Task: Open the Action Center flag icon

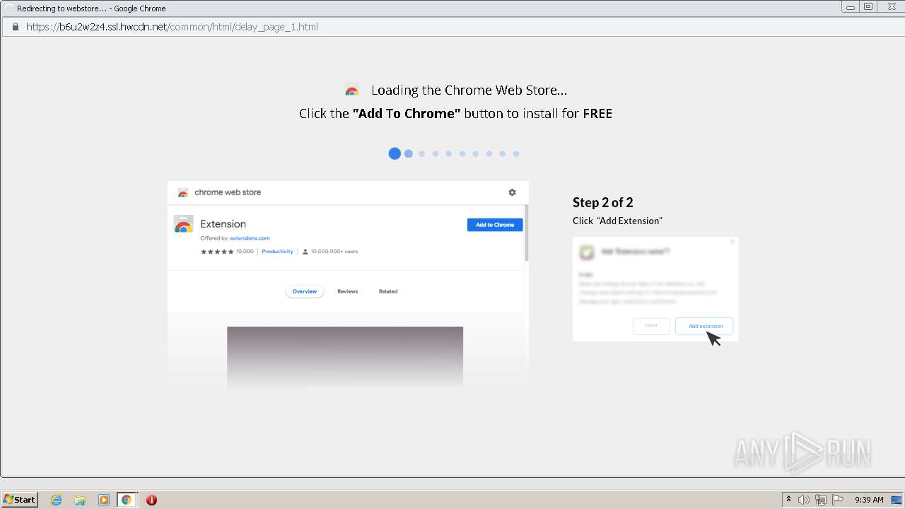Action: pos(838,500)
